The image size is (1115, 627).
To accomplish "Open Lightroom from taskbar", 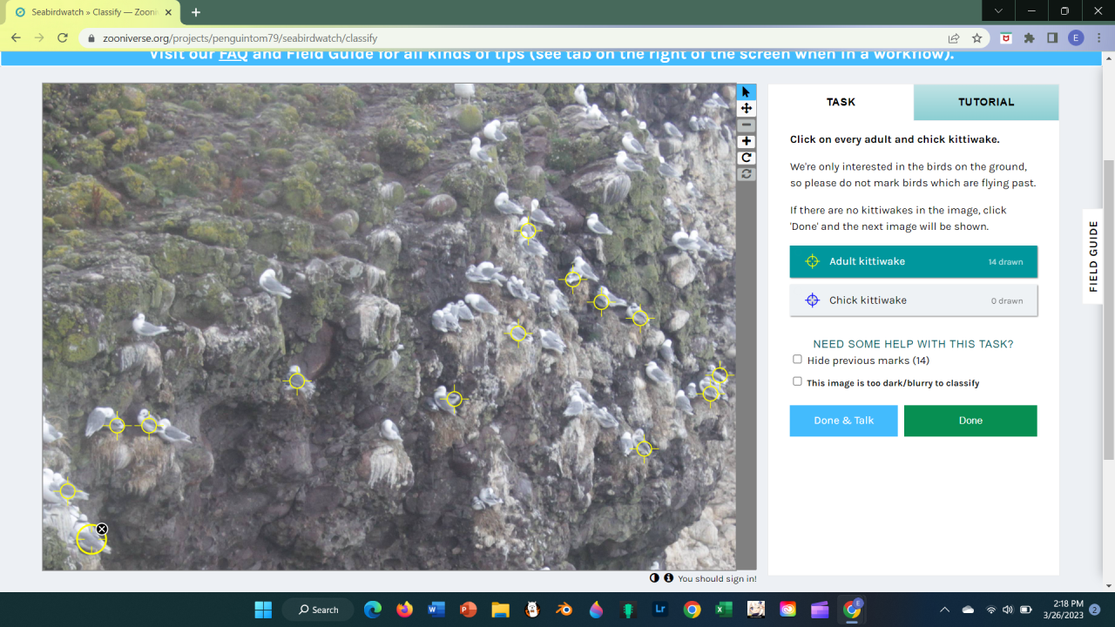I will 660,610.
